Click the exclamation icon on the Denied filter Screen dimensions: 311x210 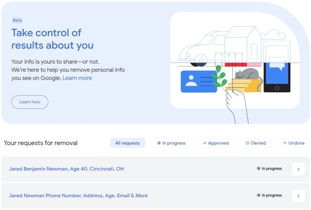pyautogui.click(x=248, y=143)
